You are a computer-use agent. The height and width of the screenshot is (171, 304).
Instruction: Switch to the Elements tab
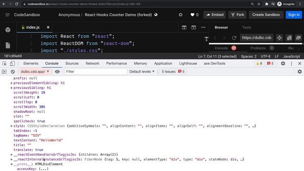click(x=30, y=63)
